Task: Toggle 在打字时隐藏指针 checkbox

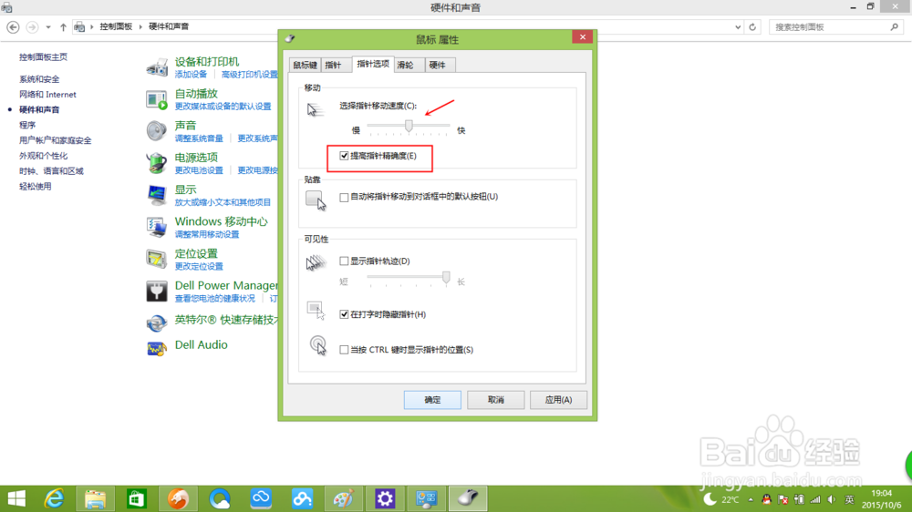Action: click(x=344, y=314)
